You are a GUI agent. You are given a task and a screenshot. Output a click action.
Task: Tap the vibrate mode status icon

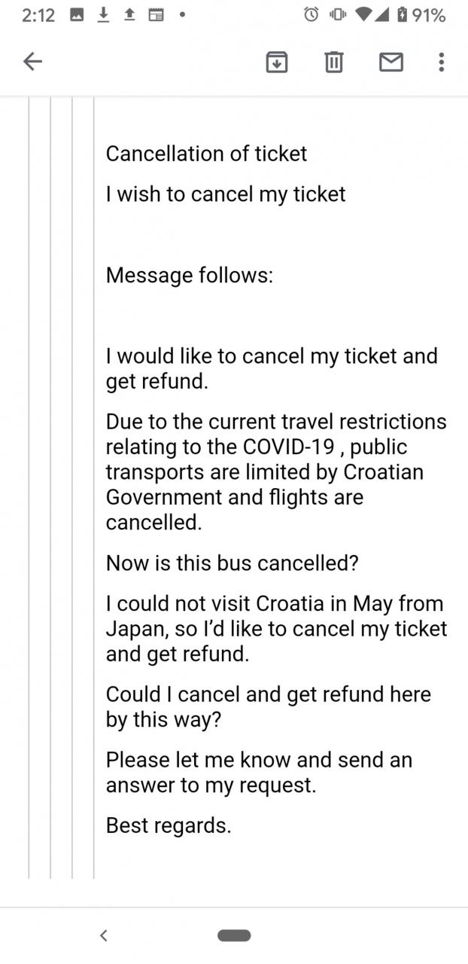point(338,15)
